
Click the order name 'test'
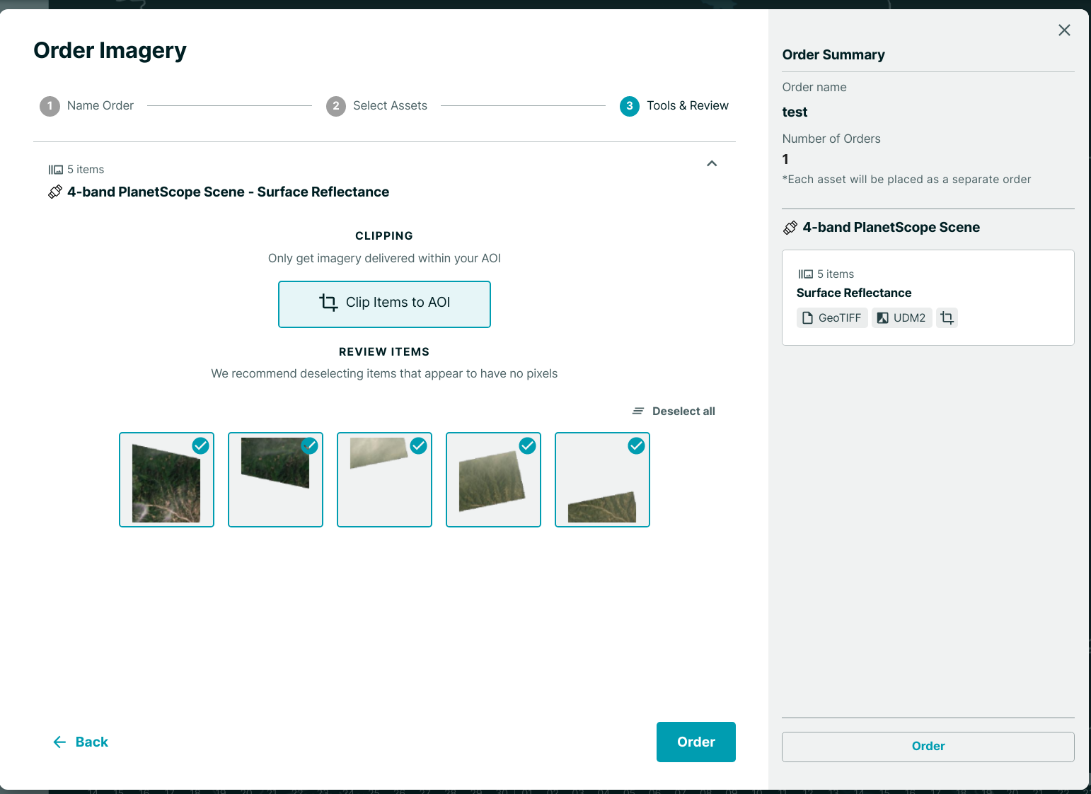pyautogui.click(x=795, y=112)
